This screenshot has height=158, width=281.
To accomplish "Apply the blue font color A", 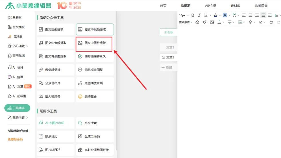I will [215, 15].
